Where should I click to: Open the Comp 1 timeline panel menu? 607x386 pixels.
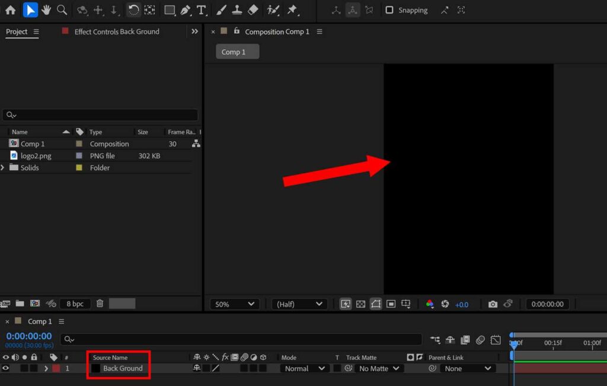pyautogui.click(x=61, y=321)
